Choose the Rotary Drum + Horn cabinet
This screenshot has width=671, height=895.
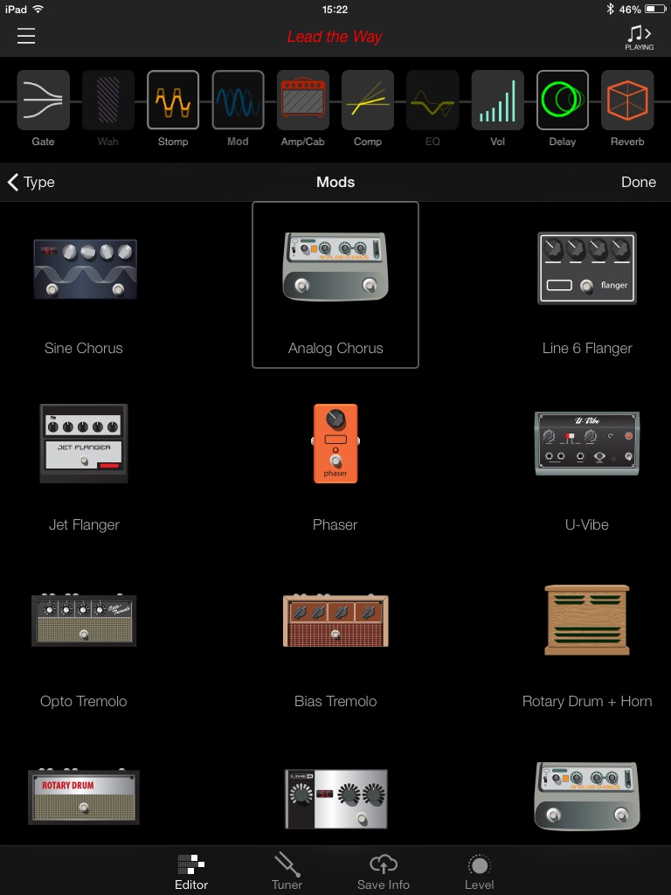point(587,620)
